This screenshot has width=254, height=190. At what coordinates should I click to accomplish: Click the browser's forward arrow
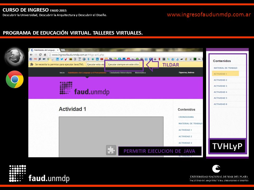36,55
